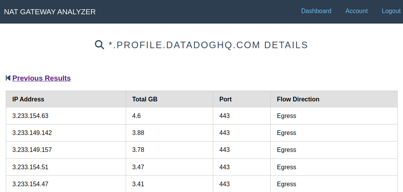Click the *.PROFILE.DATADOGHQ.COM DETAILS heading
This screenshot has width=403, height=192.
[x=208, y=45]
